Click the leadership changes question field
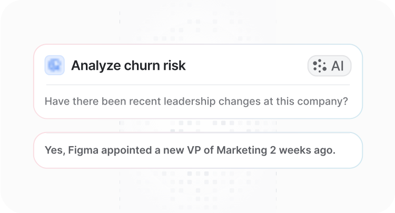 tap(196, 101)
